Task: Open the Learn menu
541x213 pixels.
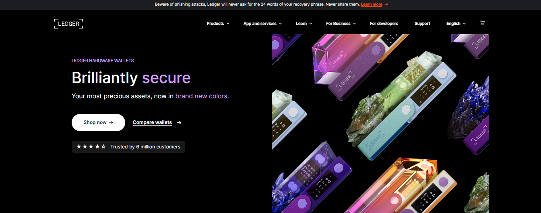Action: coord(301,24)
